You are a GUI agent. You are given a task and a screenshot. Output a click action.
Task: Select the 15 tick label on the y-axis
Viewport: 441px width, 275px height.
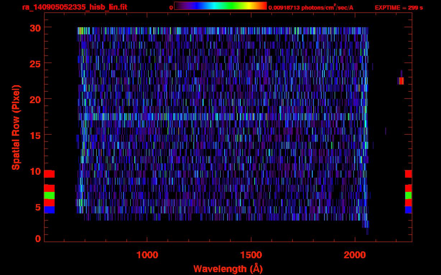[35, 135]
